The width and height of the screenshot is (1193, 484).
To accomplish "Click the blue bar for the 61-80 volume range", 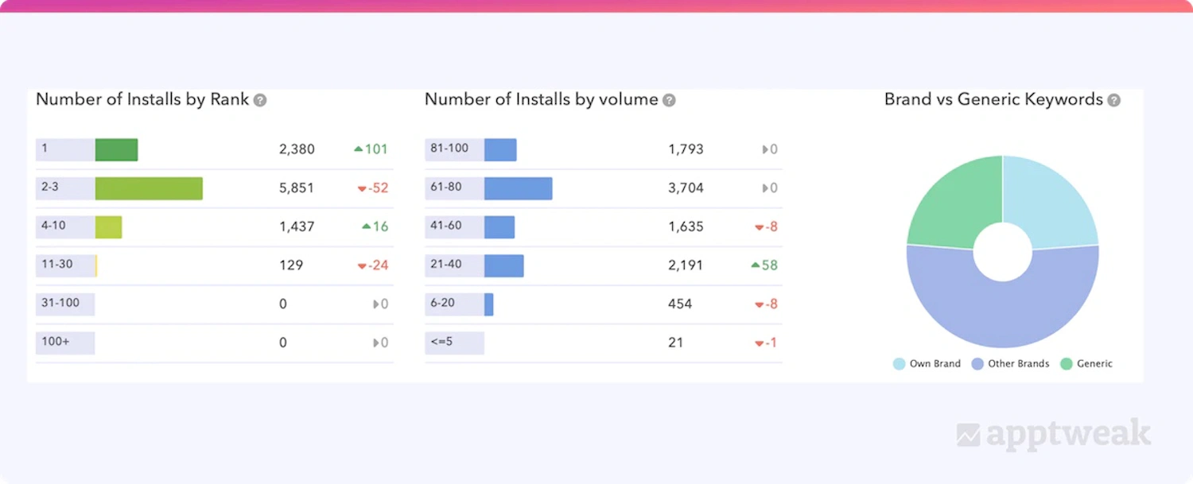I will (517, 188).
